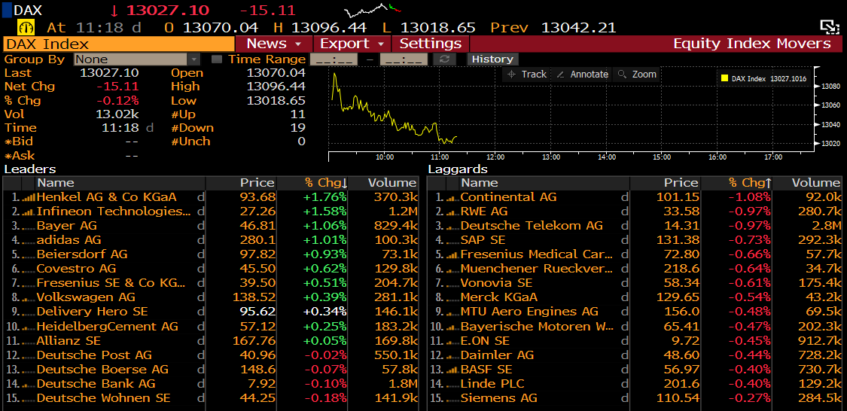Select the Annotate pencil tool

[582, 74]
